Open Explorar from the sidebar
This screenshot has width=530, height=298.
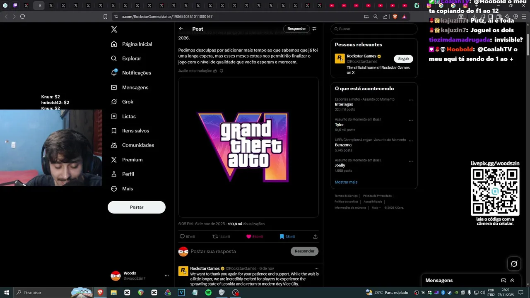pos(126,58)
